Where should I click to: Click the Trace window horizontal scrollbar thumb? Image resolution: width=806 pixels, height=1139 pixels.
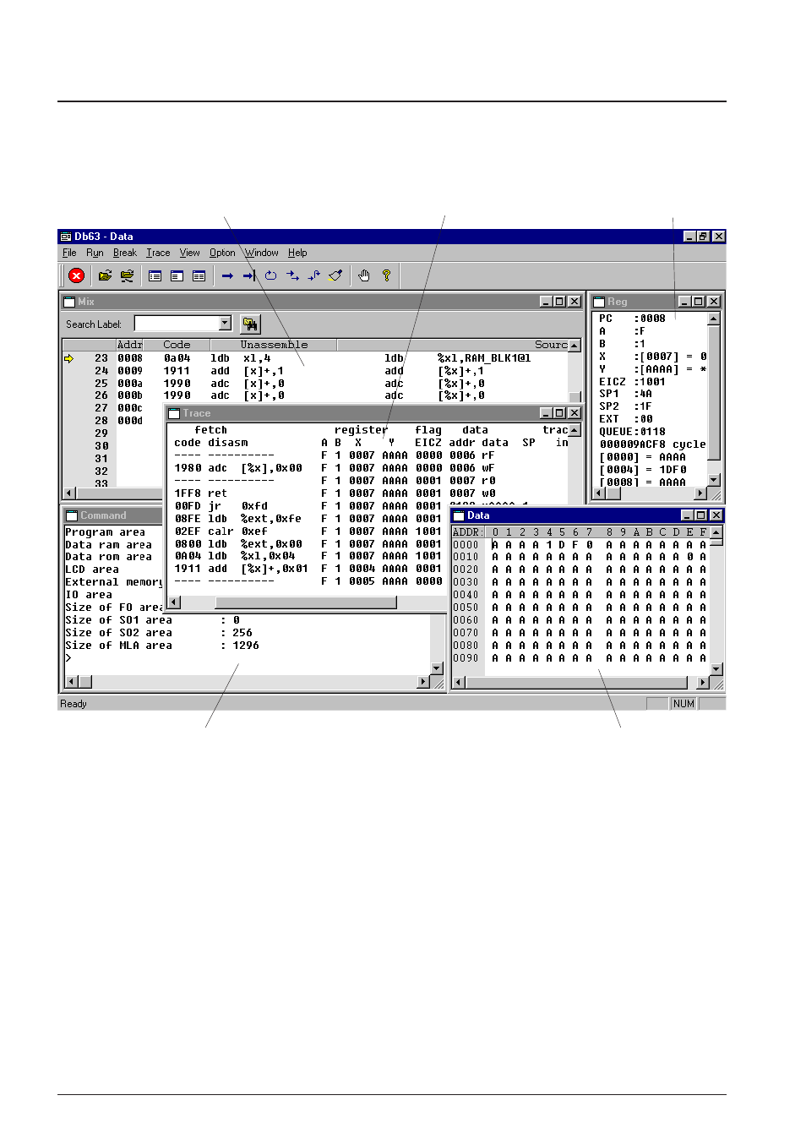point(306,602)
